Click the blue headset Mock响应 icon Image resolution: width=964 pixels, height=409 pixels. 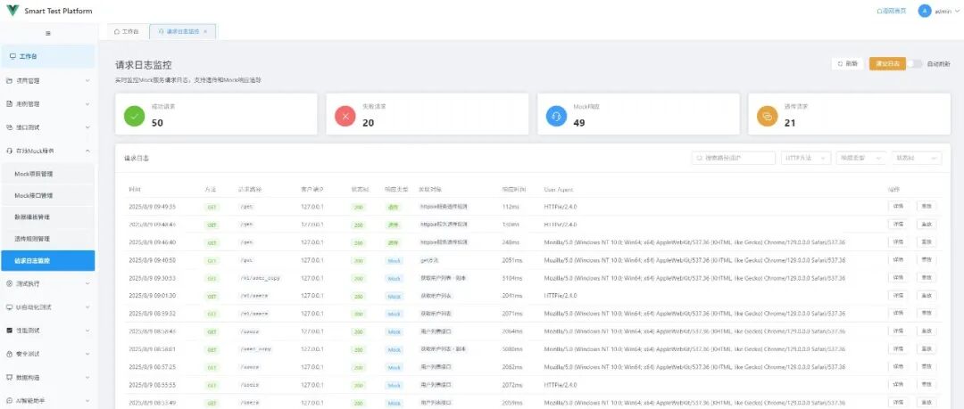pos(556,116)
